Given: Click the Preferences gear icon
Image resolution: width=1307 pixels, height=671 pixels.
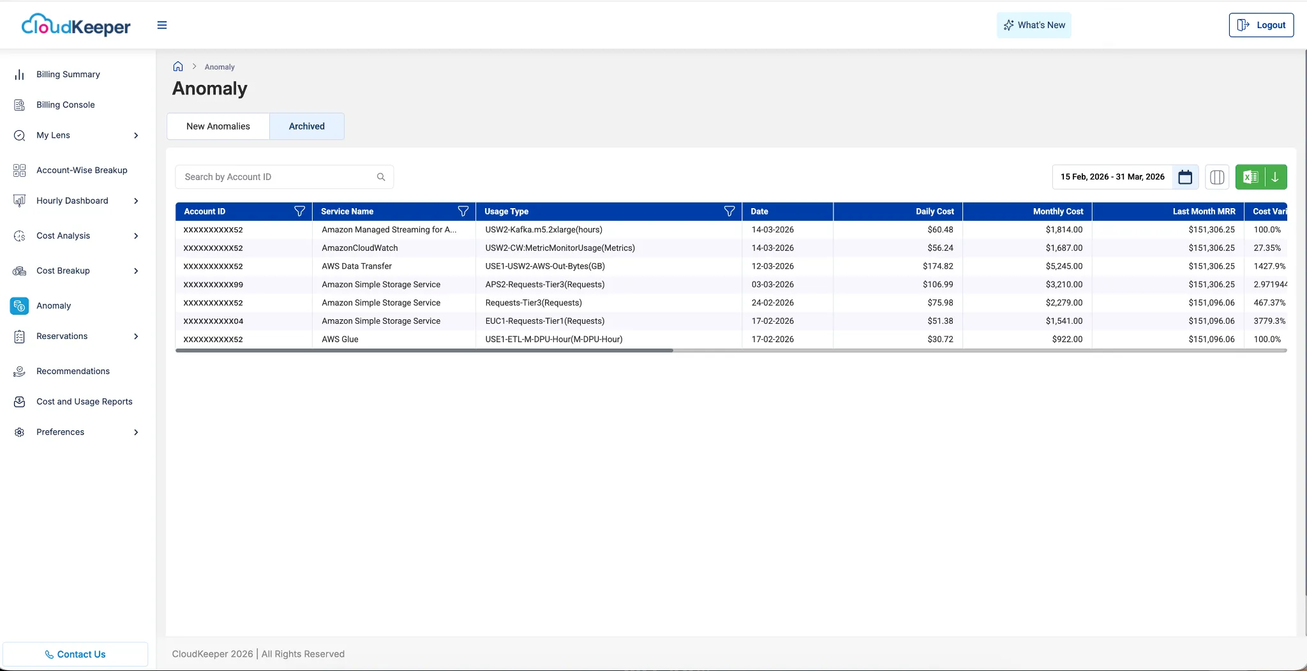Looking at the screenshot, I should [x=19, y=432].
